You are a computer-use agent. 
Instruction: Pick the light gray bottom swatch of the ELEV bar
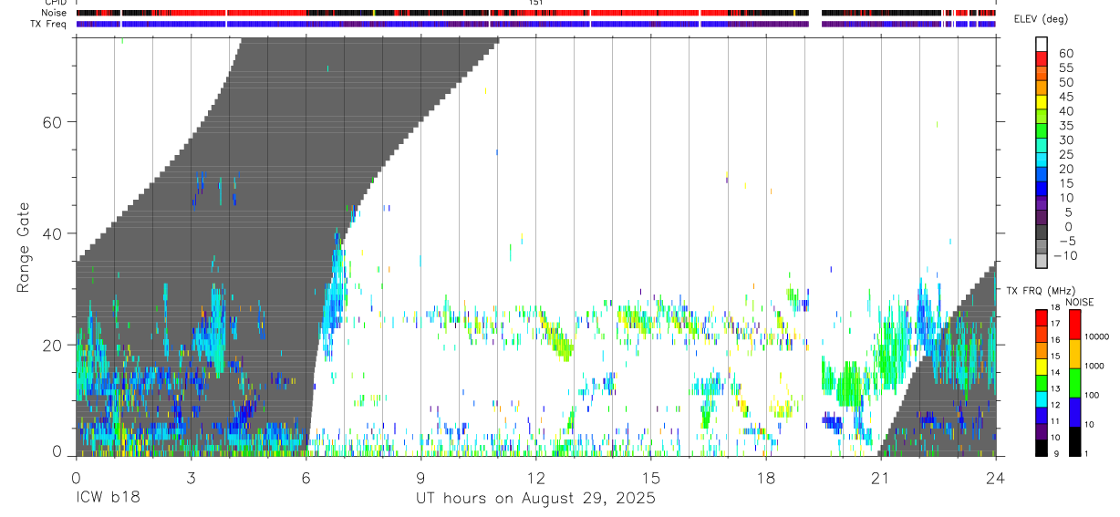[1042, 260]
